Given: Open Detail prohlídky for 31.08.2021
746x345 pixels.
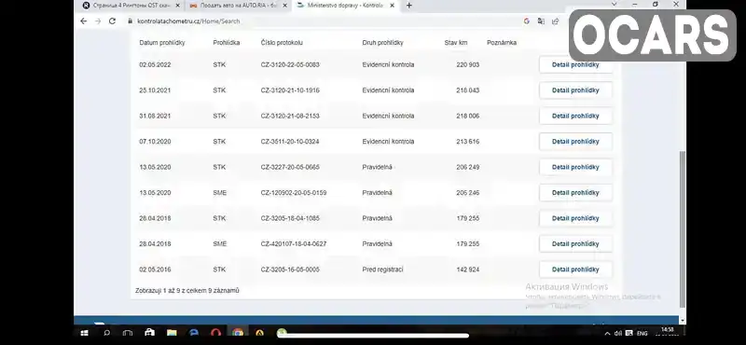Looking at the screenshot, I should pos(575,117).
